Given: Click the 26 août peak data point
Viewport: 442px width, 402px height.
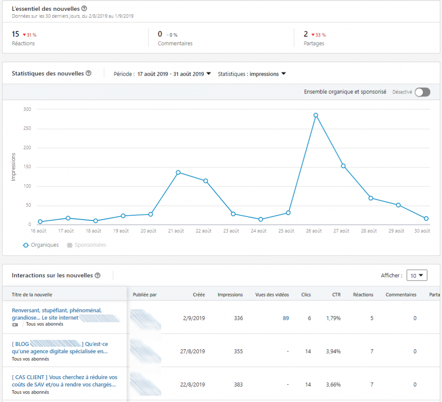Looking at the screenshot, I should [x=316, y=115].
